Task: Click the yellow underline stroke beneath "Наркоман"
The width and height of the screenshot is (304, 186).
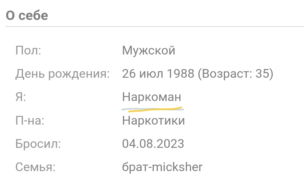Action: 153,109
